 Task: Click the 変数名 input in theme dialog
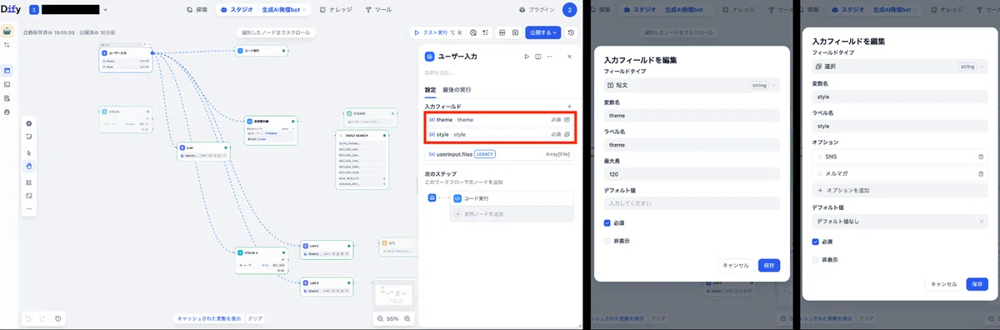(692, 115)
